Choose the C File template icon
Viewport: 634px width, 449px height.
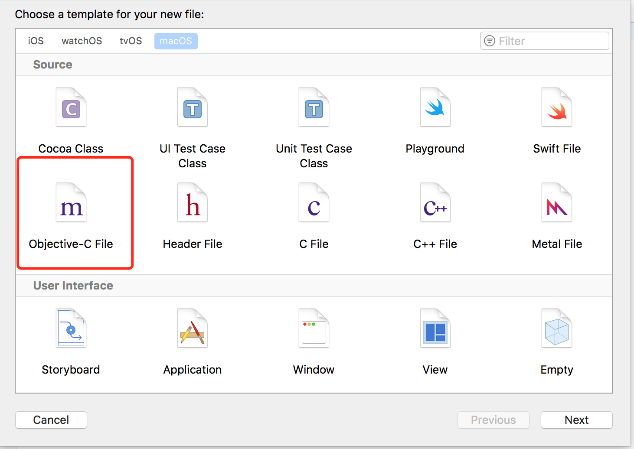click(x=314, y=202)
